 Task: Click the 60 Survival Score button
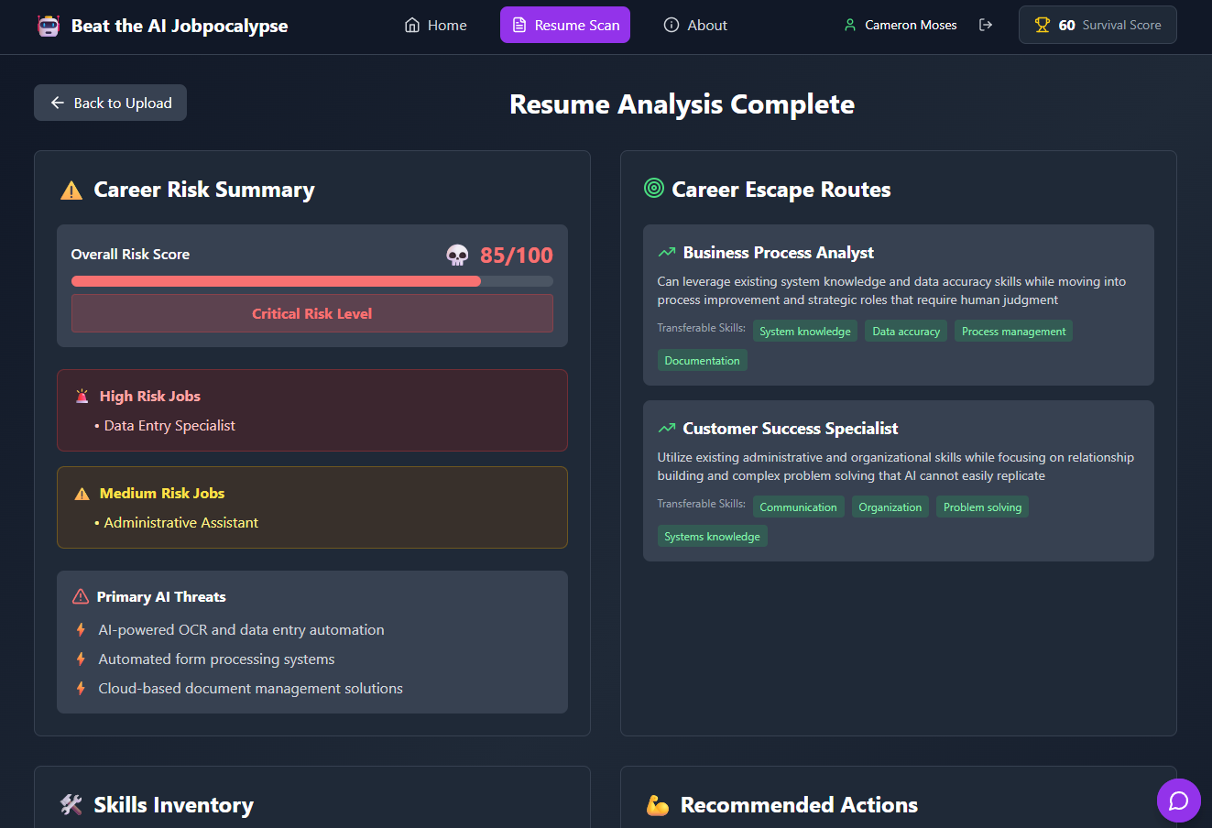(1097, 26)
